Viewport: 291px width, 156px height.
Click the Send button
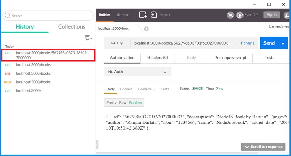pos(269,43)
